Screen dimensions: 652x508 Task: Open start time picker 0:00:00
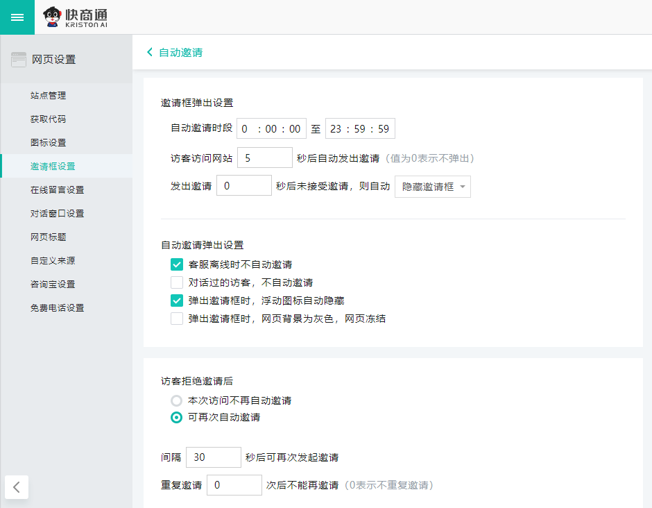pyautogui.click(x=271, y=129)
